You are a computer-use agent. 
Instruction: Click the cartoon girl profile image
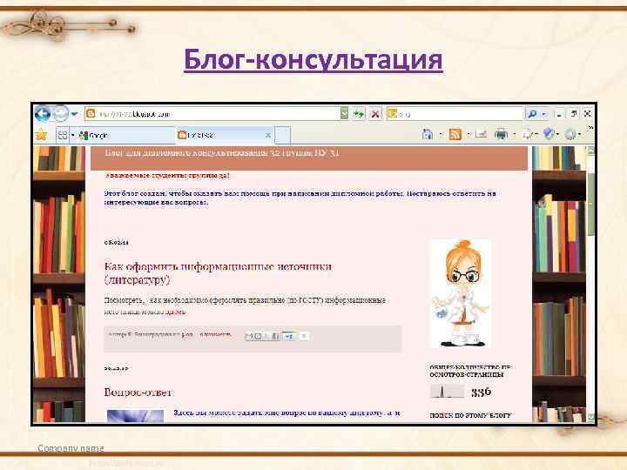point(461,294)
